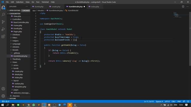
Task: Open navbar.php in layout folder
Action: pos(19,84)
